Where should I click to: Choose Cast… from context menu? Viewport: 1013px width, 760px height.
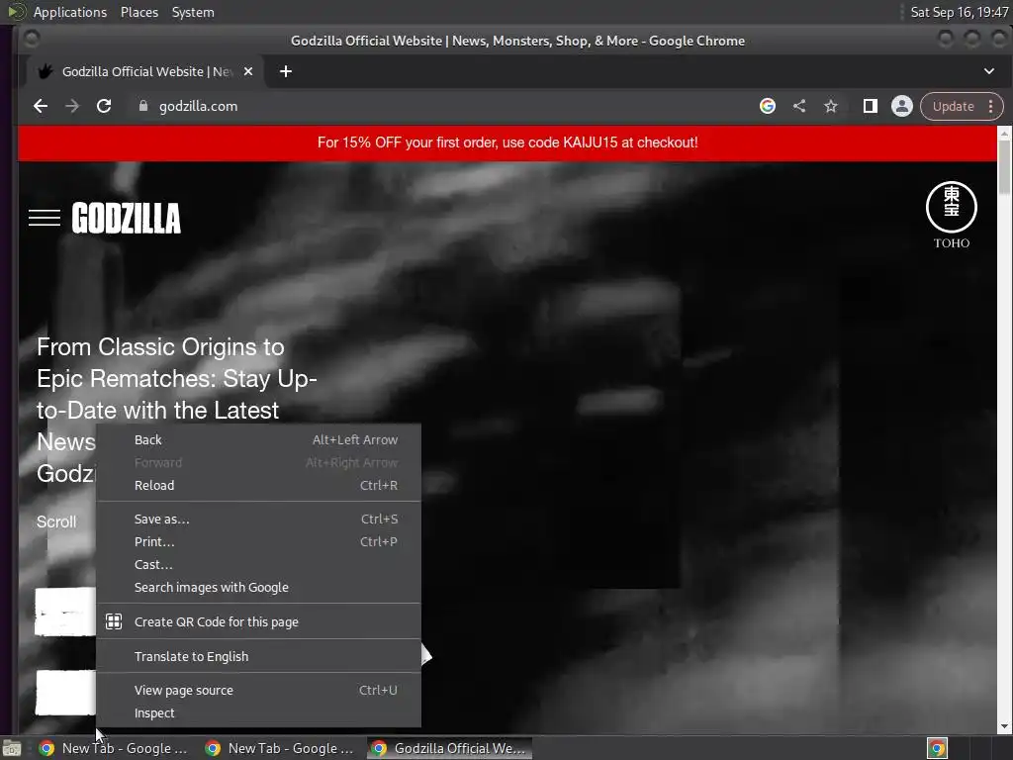(258, 564)
